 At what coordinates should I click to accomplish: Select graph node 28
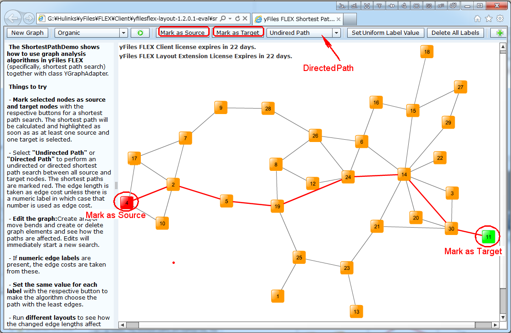[268, 109]
